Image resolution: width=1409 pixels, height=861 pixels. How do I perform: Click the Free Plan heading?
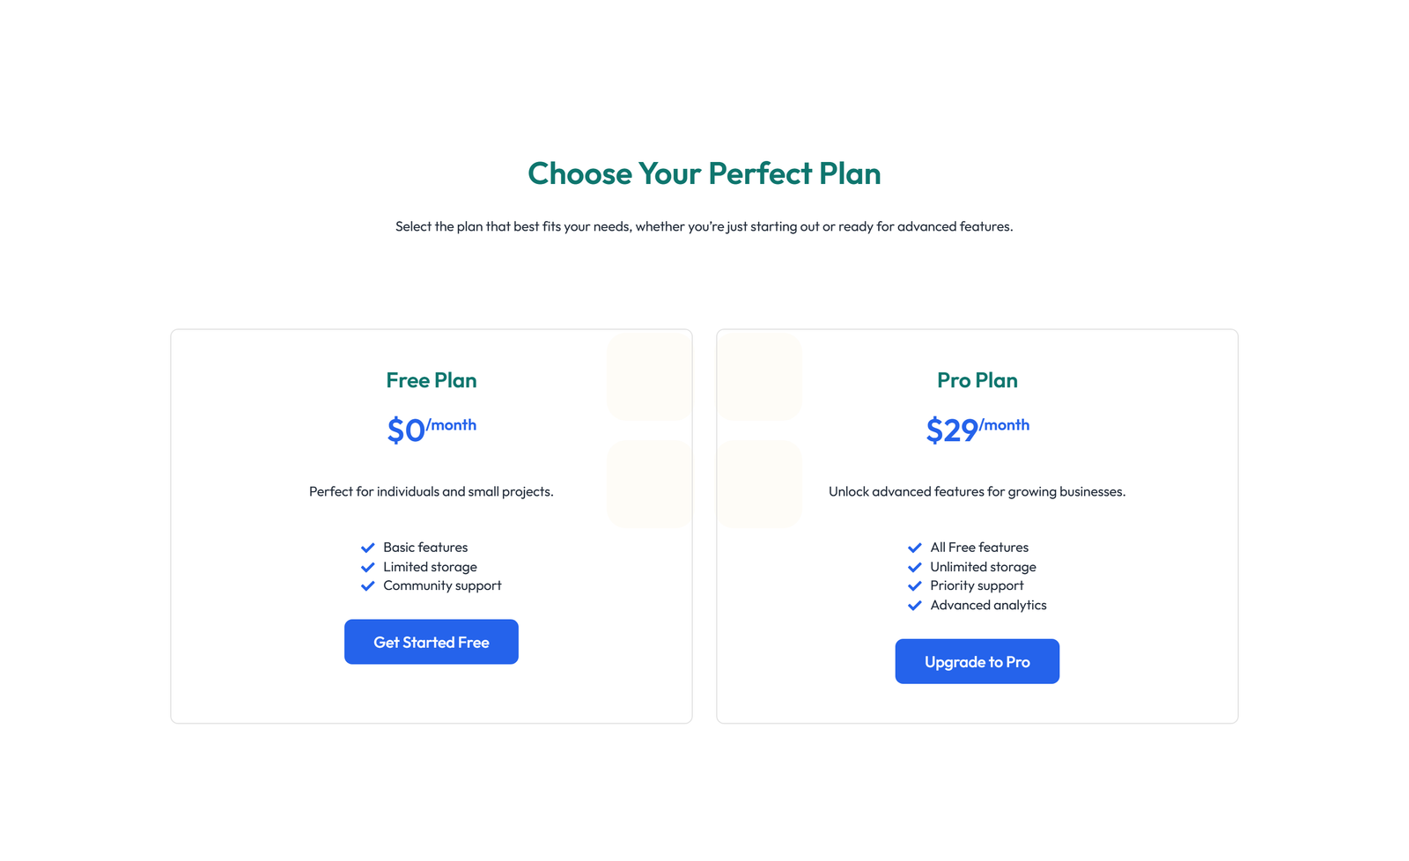click(431, 380)
